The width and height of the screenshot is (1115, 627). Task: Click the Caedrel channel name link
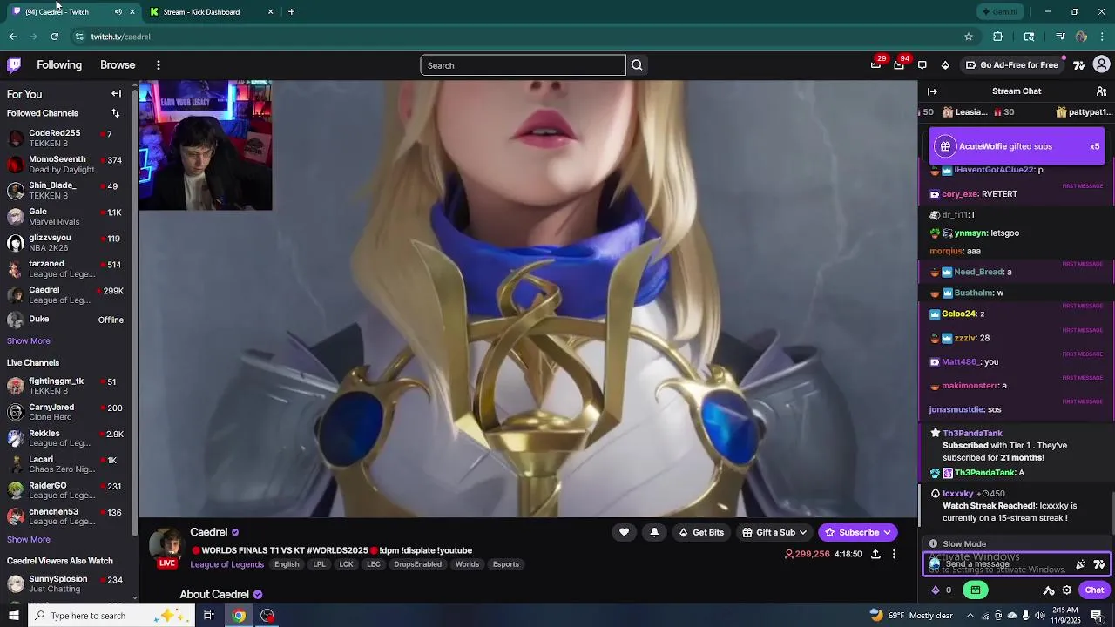click(209, 532)
